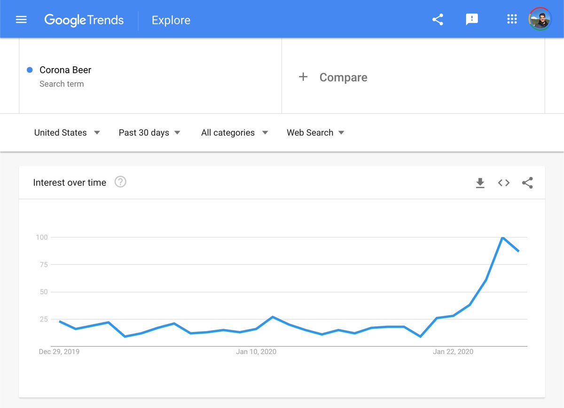Image resolution: width=564 pixels, height=408 pixels.
Task: Open the send feedback icon
Action: click(x=471, y=19)
